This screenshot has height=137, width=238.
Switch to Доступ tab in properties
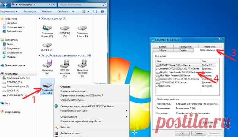163,47
